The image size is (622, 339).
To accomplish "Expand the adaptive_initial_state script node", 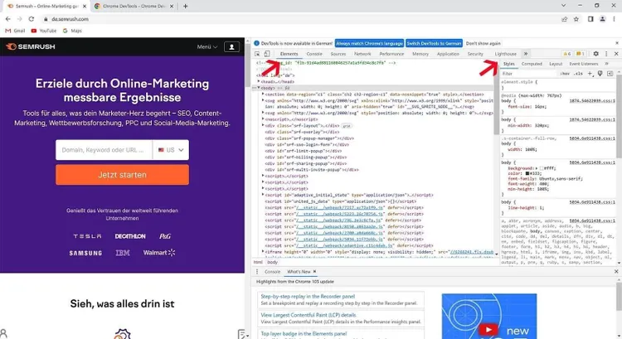I will pos(263,195).
